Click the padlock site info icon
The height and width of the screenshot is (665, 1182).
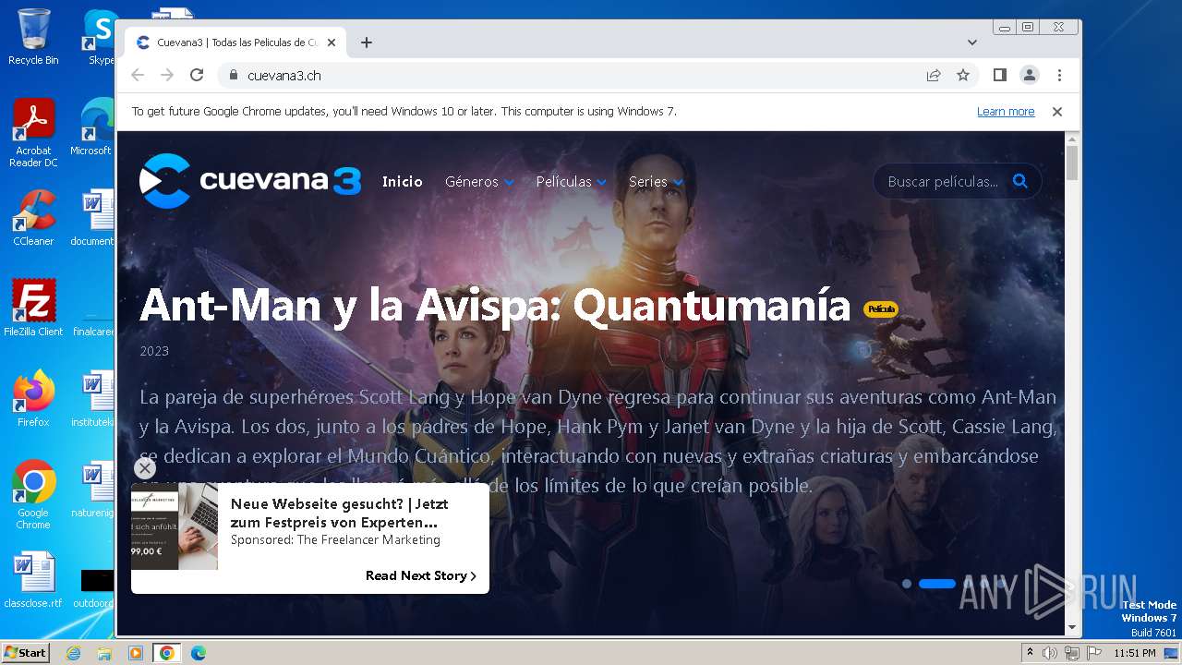pyautogui.click(x=233, y=75)
